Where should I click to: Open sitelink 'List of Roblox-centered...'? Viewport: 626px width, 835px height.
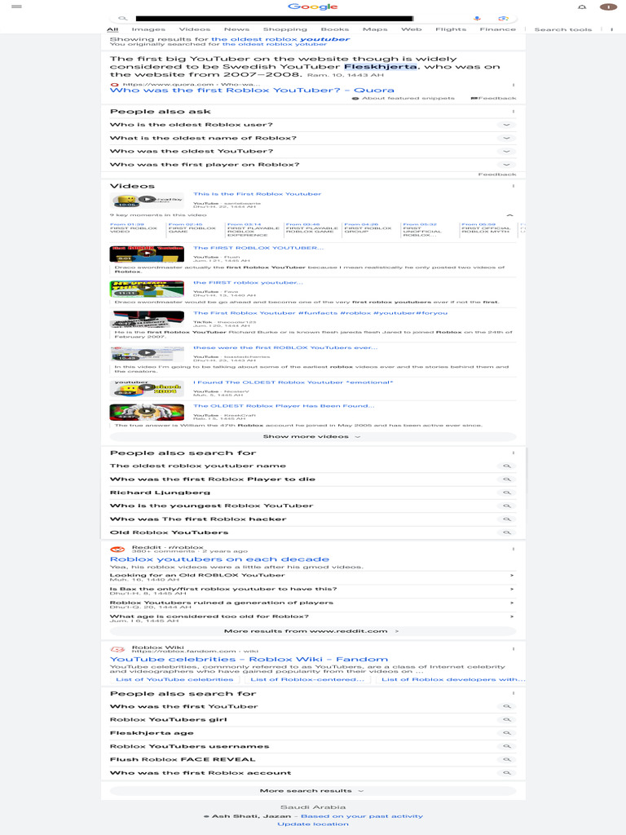pos(307,679)
